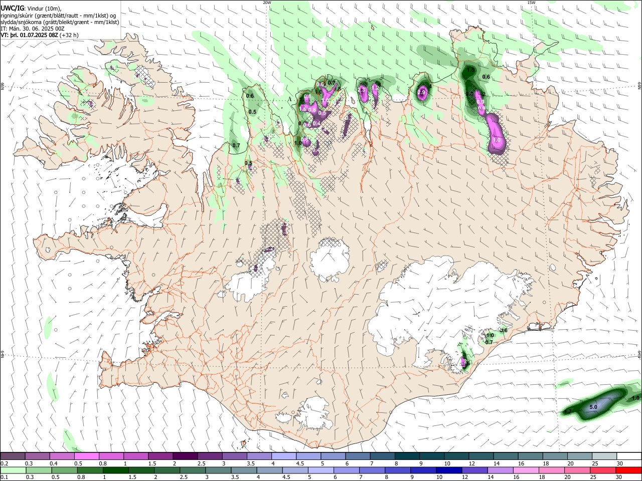Pick the 25 rose-red rain-scale swatch
Screen dimensions: 642x481
(x=603, y=470)
